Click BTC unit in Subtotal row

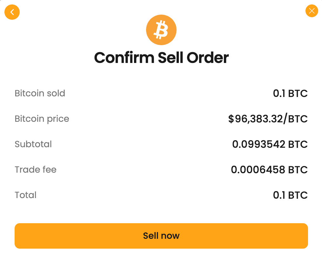coord(298,144)
